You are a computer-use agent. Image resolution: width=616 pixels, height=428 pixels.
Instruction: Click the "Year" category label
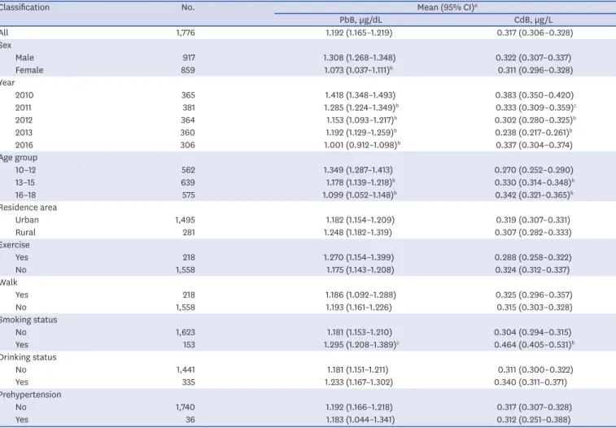(x=7, y=83)
